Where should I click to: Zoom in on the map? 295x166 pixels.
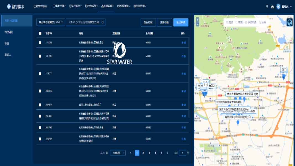tap(197, 20)
